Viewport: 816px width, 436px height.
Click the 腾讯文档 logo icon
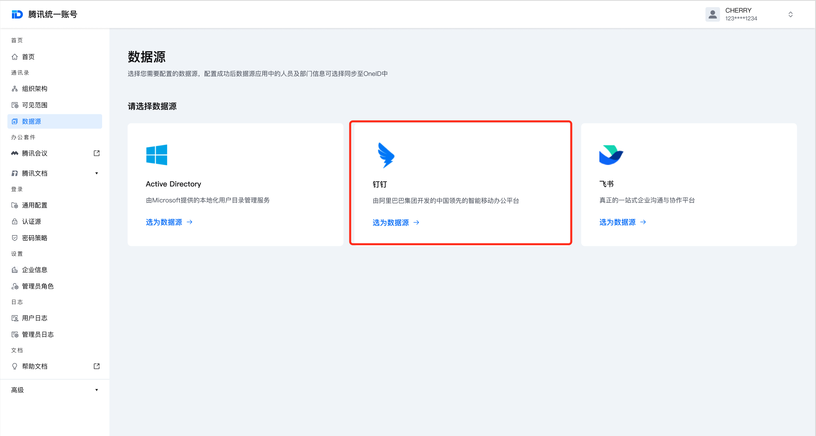15,173
